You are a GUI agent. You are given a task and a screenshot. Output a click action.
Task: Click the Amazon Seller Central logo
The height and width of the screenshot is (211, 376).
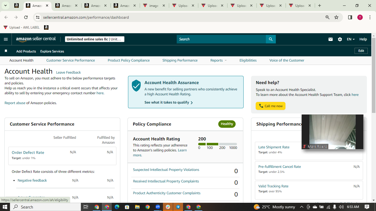coord(36,39)
